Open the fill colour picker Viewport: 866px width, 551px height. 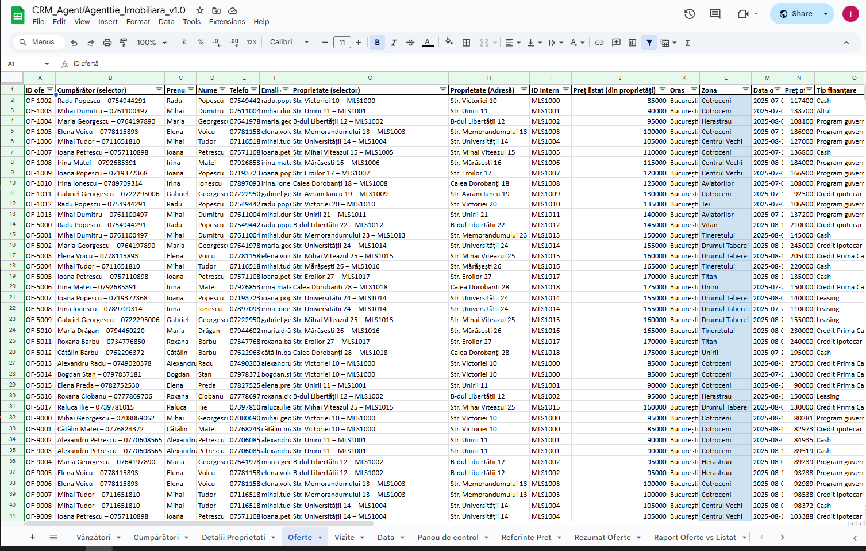[x=449, y=42]
